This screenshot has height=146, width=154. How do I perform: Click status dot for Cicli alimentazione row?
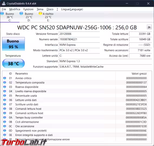click(5, 122)
